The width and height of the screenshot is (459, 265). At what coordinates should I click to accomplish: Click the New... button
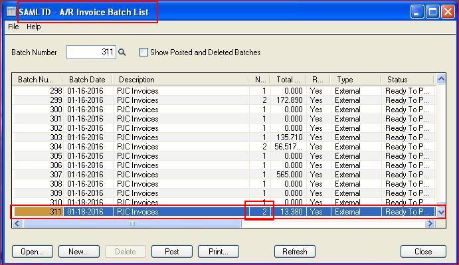pos(79,252)
